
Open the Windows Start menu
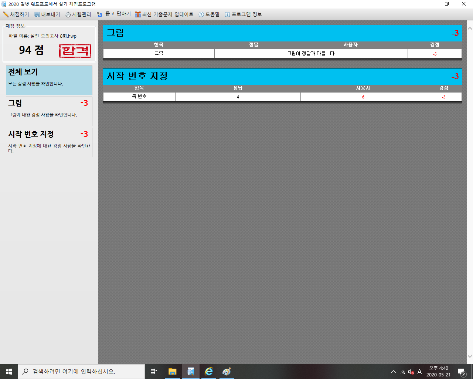coord(9,372)
